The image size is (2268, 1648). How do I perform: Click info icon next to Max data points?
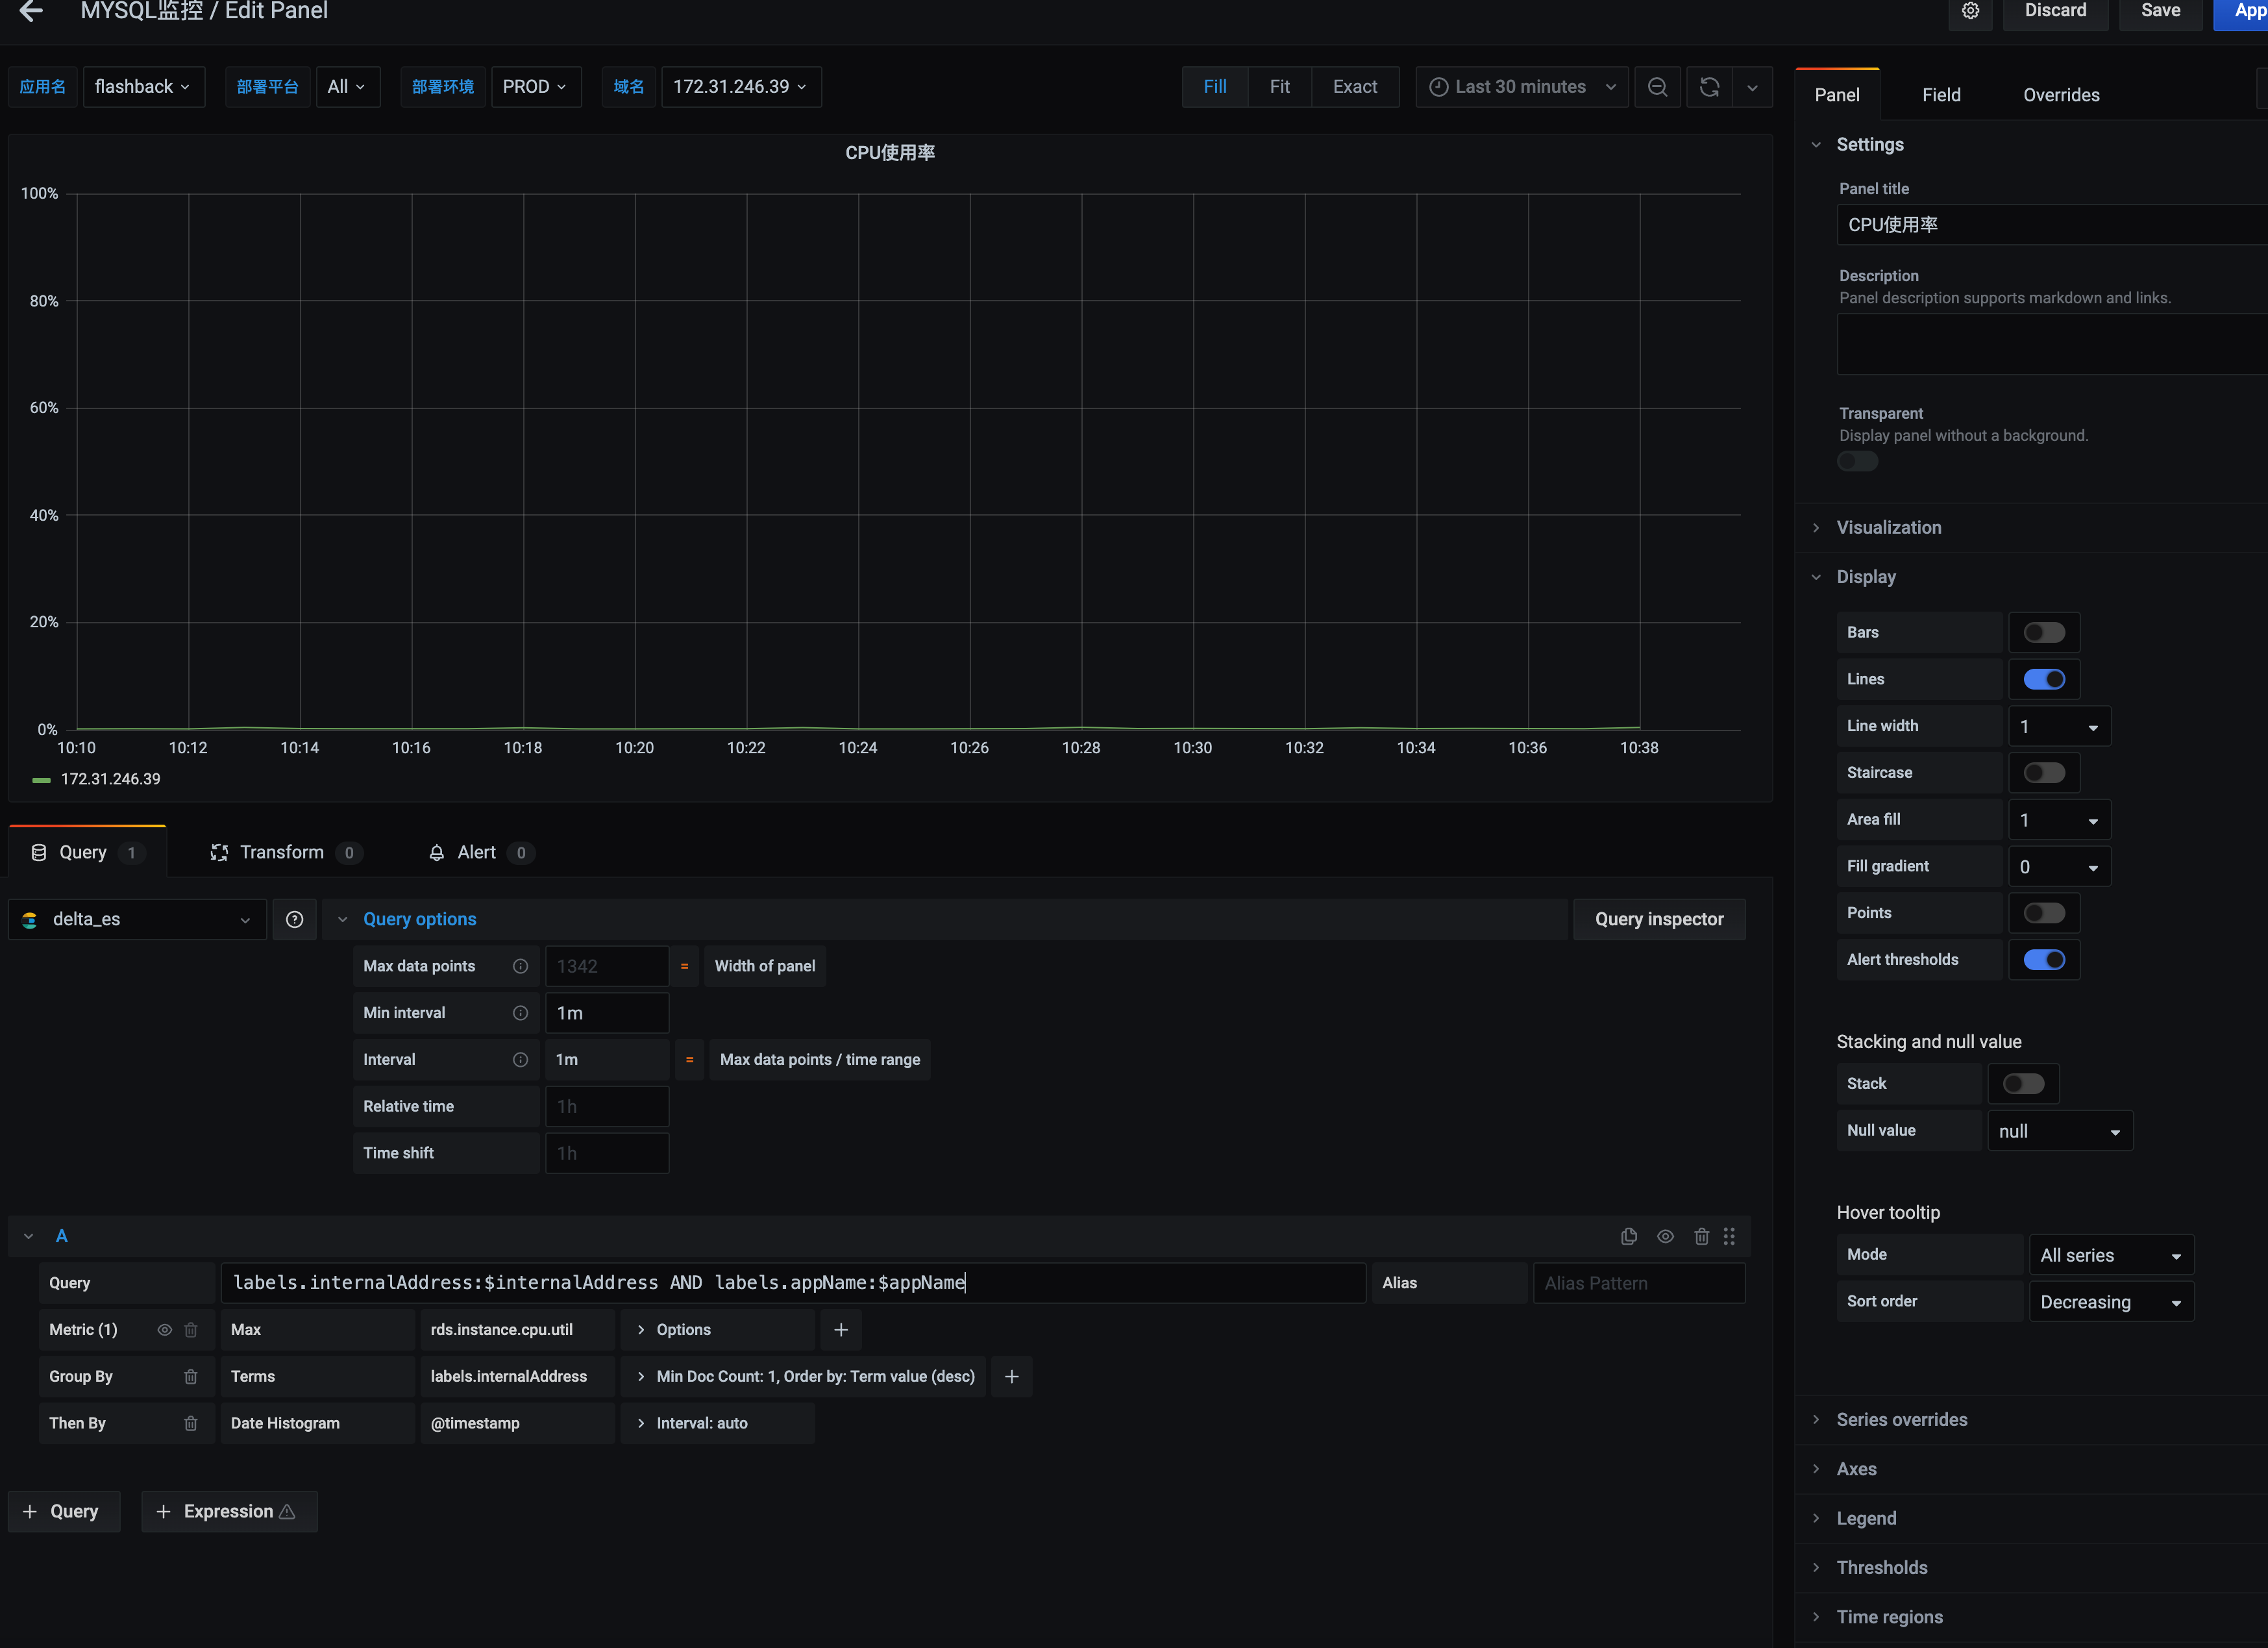click(x=520, y=966)
